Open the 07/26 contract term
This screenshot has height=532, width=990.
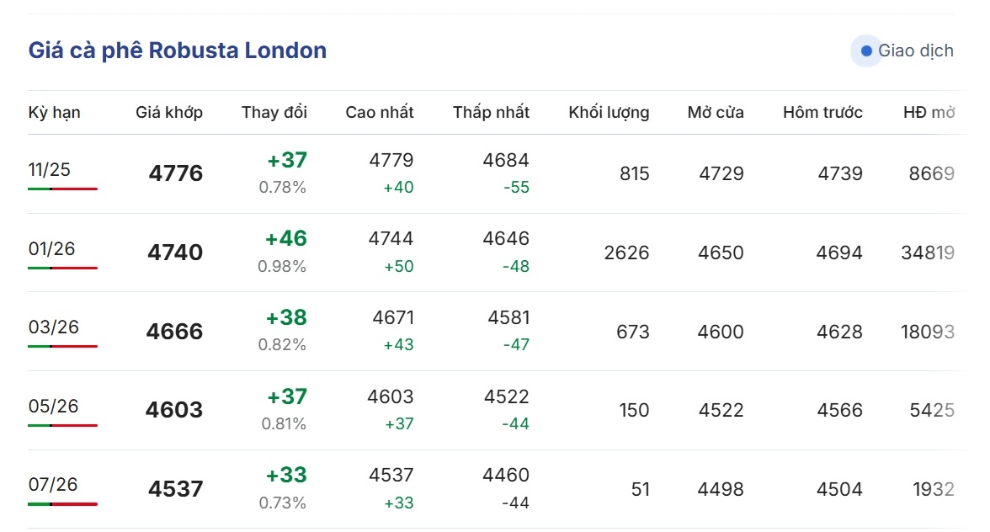pyautogui.click(x=53, y=485)
